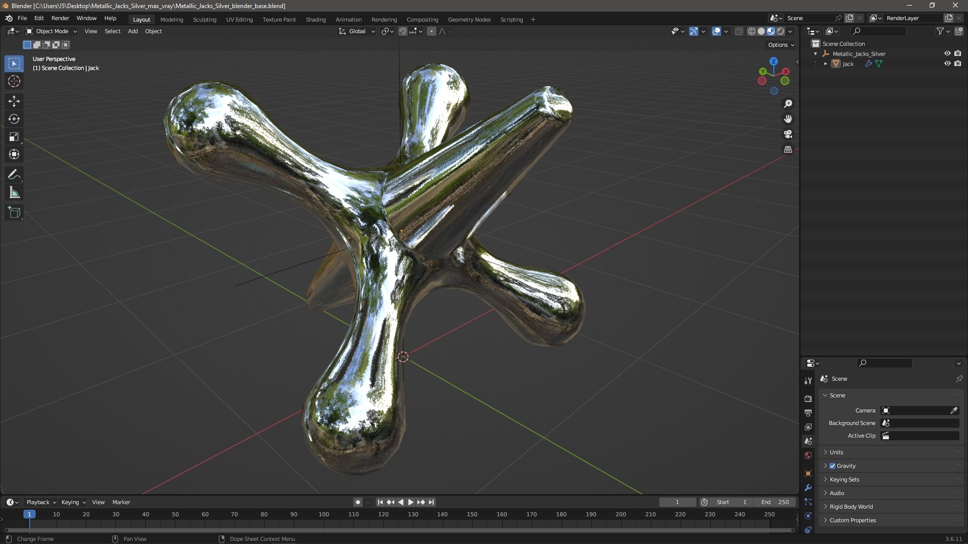Uncheck the Gravity checkbox
Viewport: 968px width, 544px height.
click(832, 466)
